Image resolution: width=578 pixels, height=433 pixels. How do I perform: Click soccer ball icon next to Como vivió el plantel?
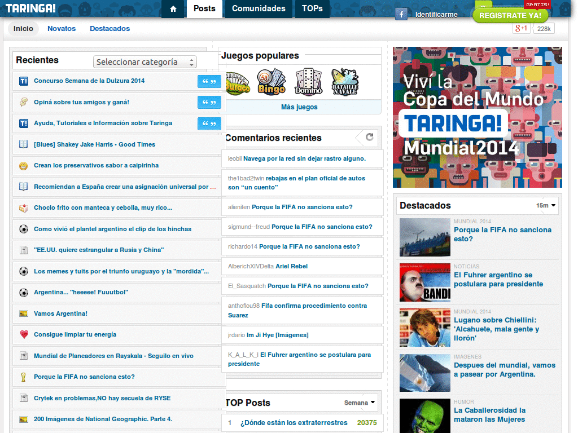tap(24, 229)
